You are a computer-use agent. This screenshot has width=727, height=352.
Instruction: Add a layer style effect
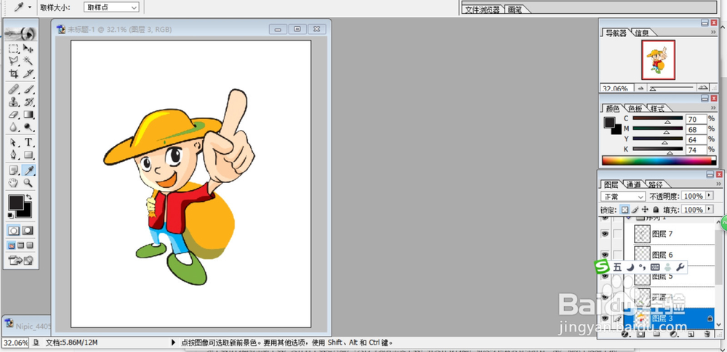point(625,333)
